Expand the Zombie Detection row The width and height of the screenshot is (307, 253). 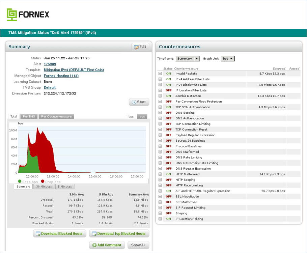160,96
